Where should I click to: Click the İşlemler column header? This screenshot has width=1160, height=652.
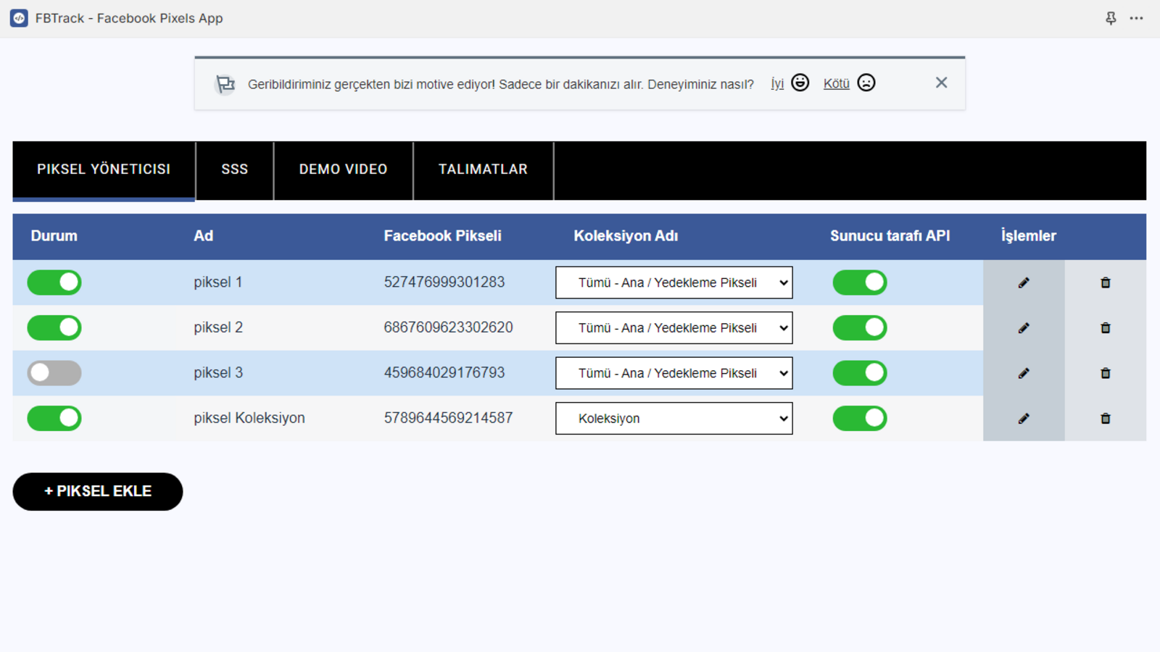(x=1028, y=235)
